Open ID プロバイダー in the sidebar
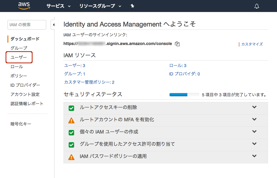277x178 pixels. (25, 85)
